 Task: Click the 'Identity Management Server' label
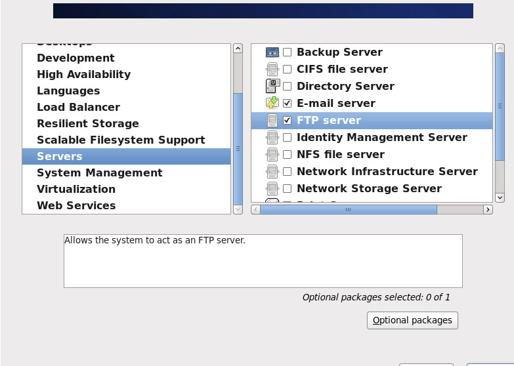pos(382,137)
